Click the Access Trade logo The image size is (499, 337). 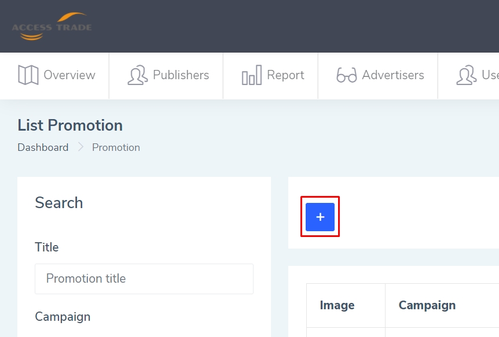(52, 27)
